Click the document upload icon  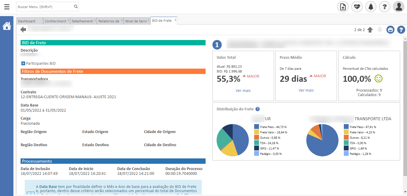pyautogui.click(x=343, y=7)
